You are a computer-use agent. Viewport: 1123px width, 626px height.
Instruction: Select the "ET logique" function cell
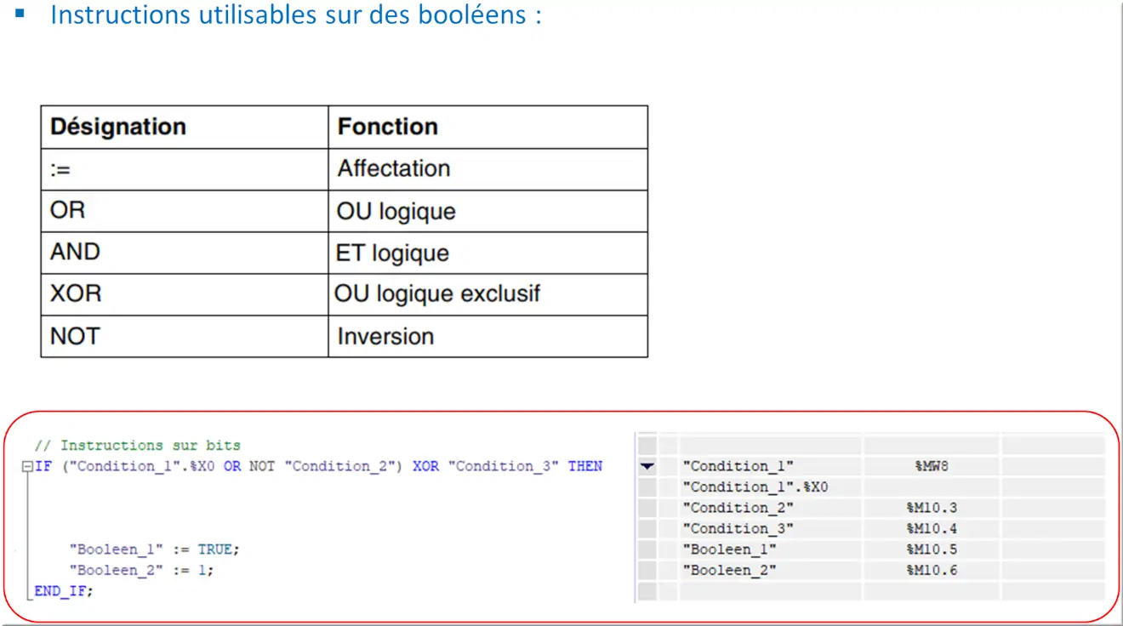click(487, 253)
